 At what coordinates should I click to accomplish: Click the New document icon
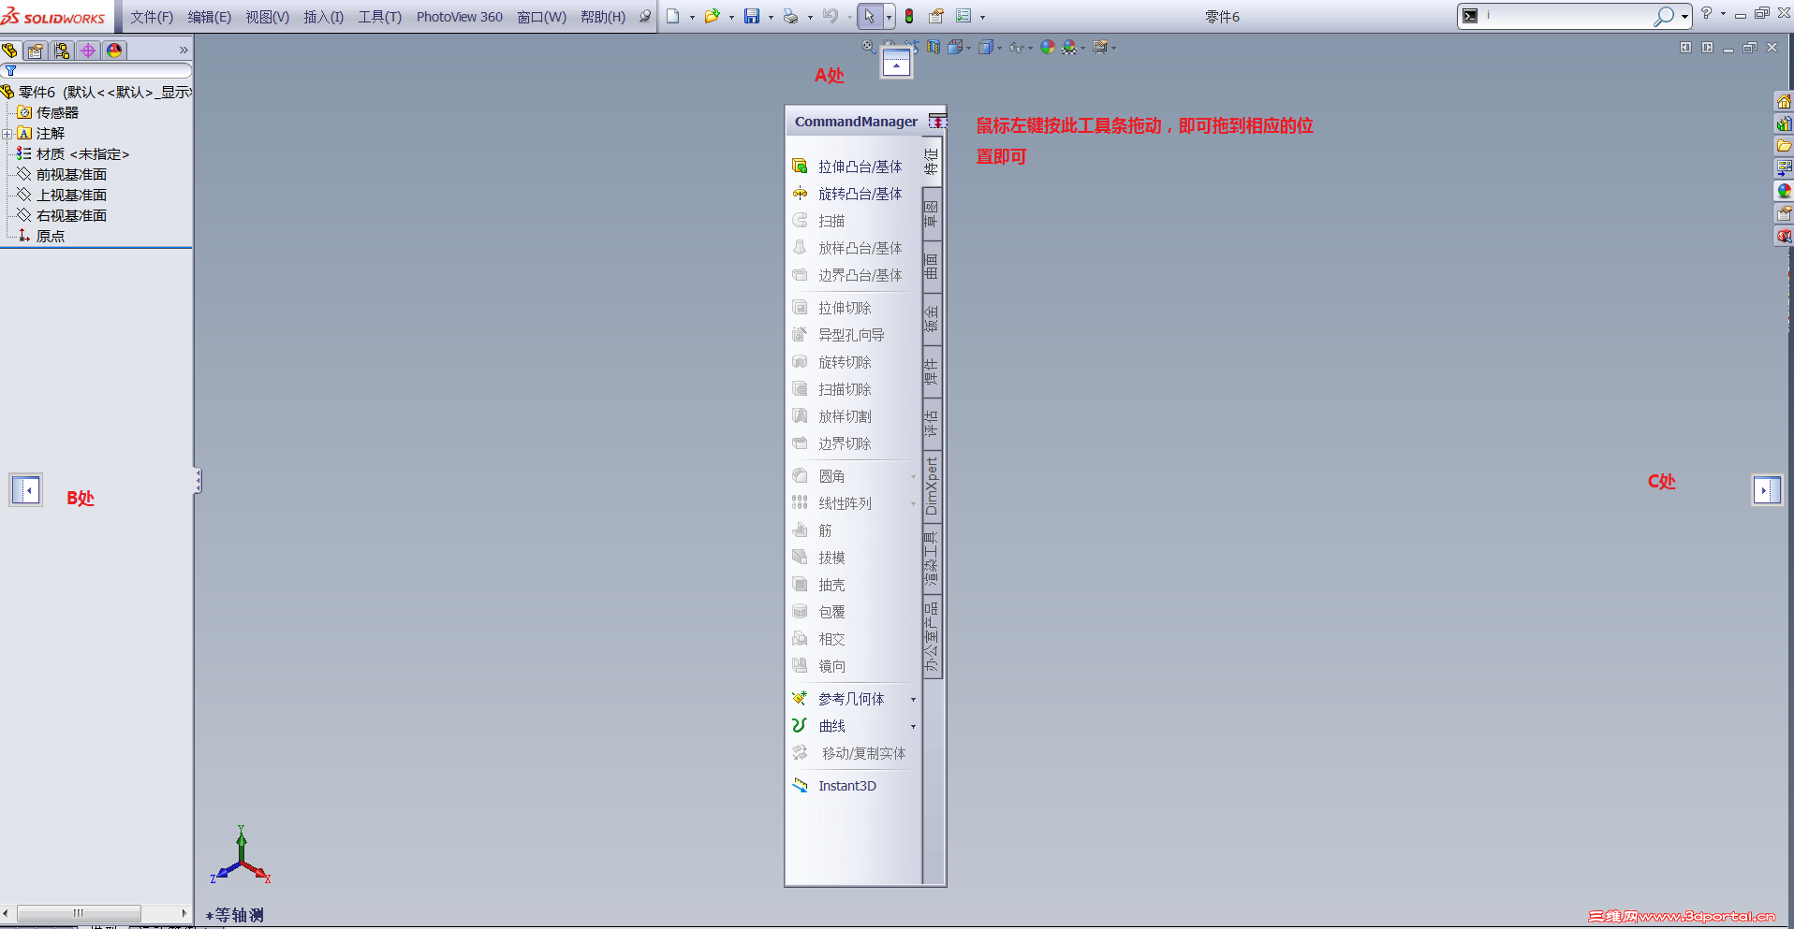tap(673, 17)
